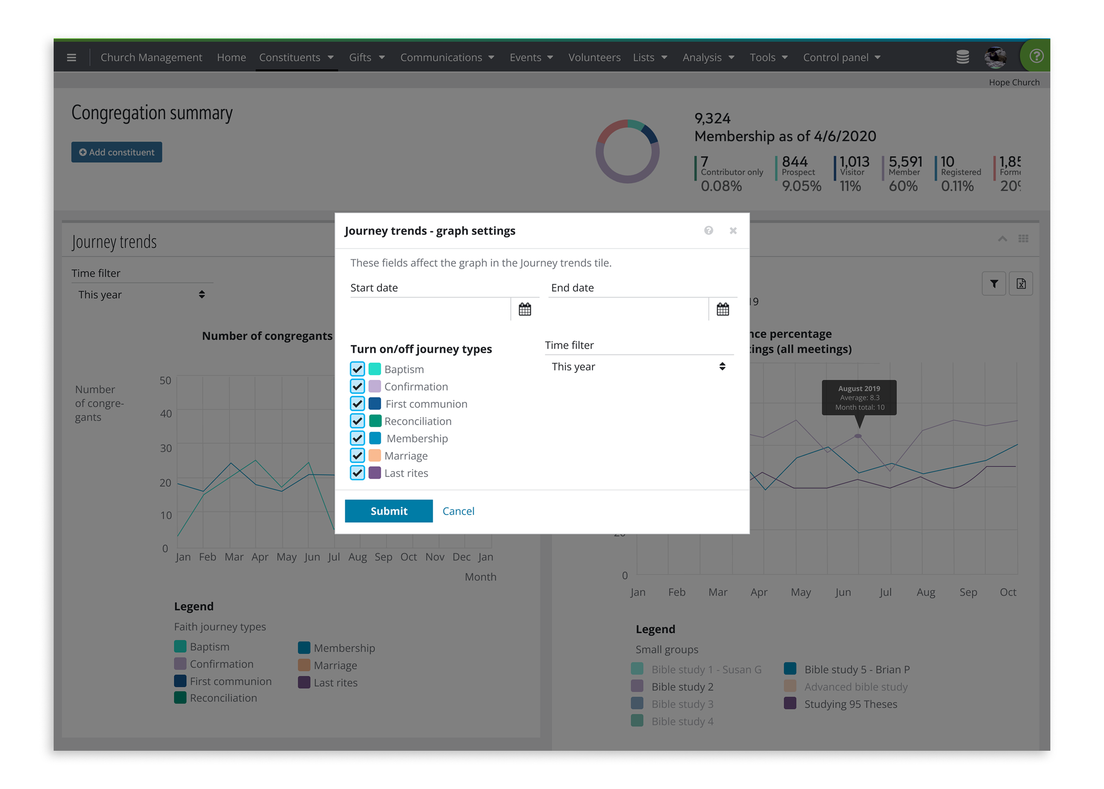The width and height of the screenshot is (1104, 789).
Task: Toggle the Marriage checkbox off
Action: coord(357,455)
